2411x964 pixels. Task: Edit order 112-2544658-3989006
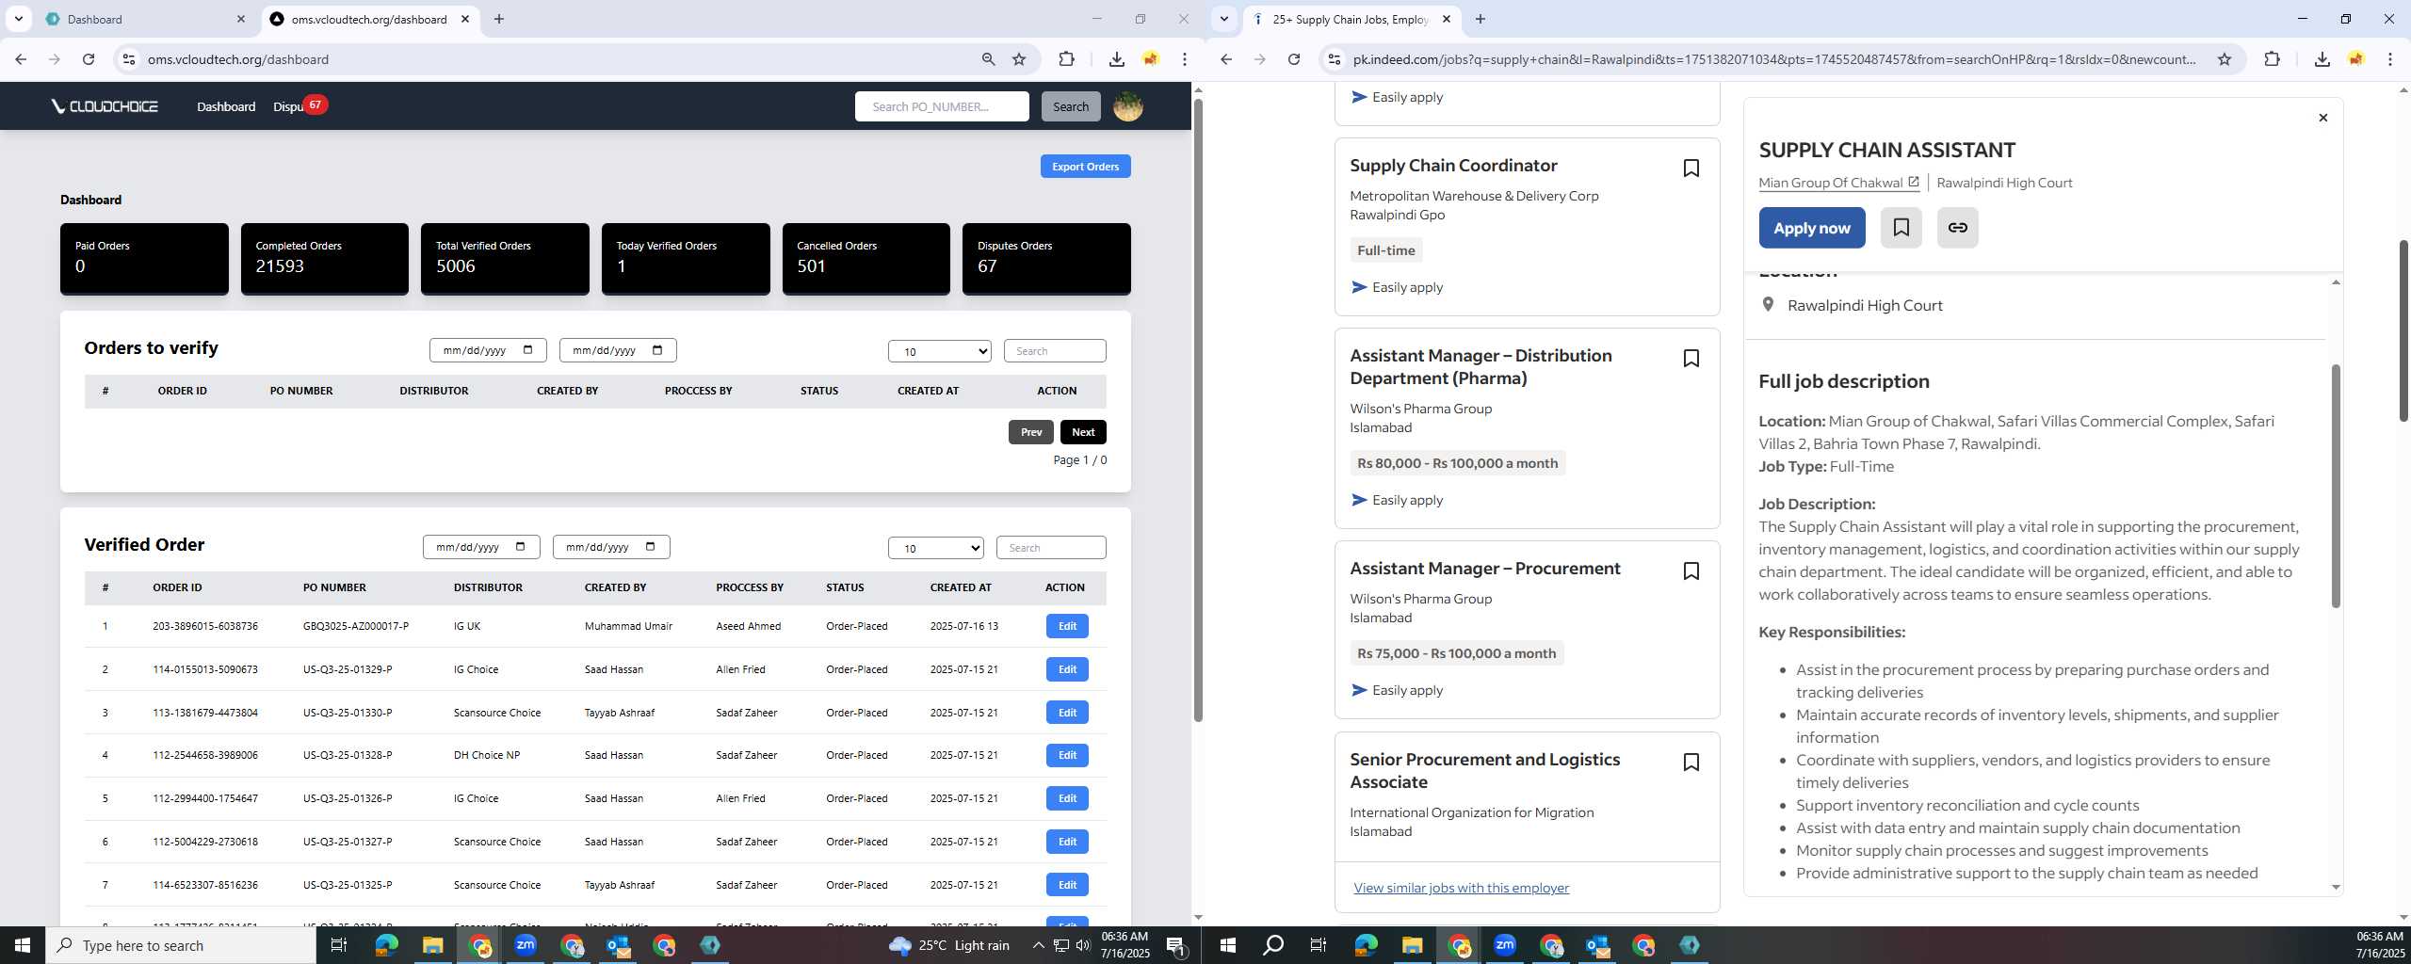[x=1067, y=755]
